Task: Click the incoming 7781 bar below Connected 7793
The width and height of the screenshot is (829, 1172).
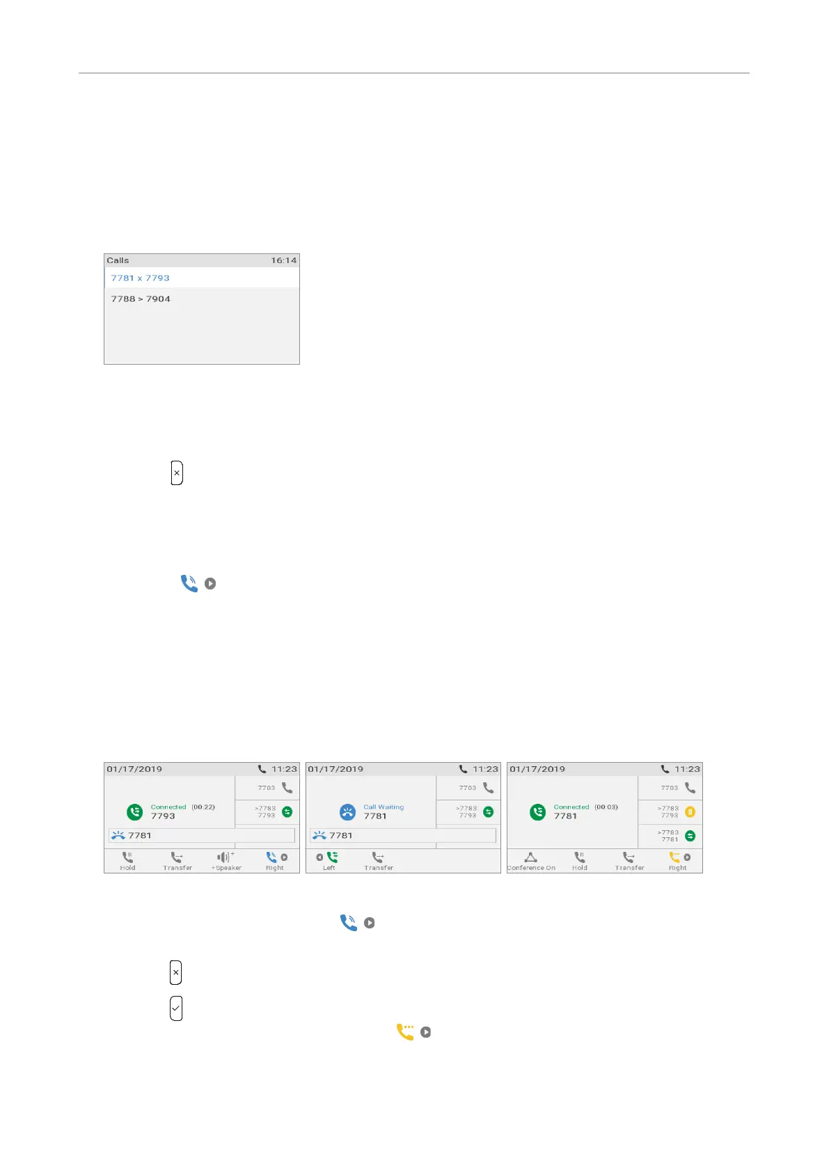Action: 202,835
